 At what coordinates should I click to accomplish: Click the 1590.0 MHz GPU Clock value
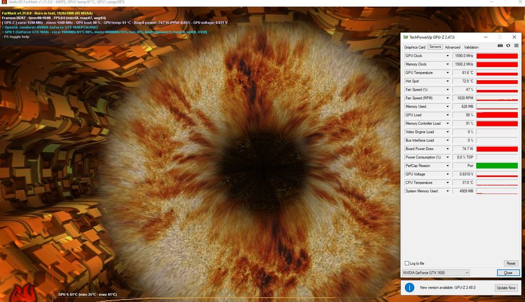click(464, 56)
